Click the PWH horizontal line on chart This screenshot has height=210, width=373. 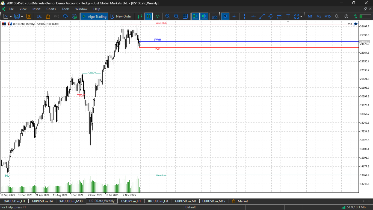coord(248,42)
